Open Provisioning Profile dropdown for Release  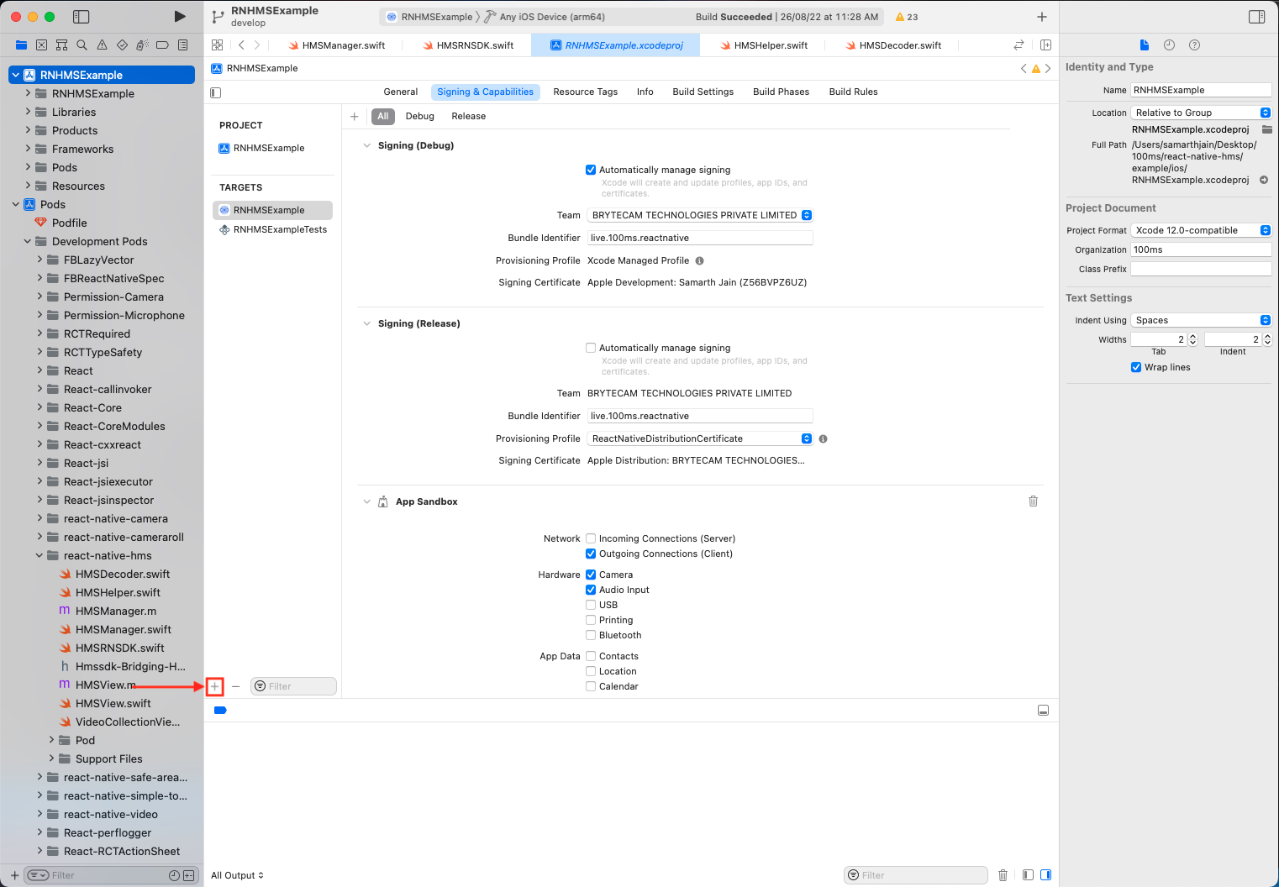coord(700,438)
